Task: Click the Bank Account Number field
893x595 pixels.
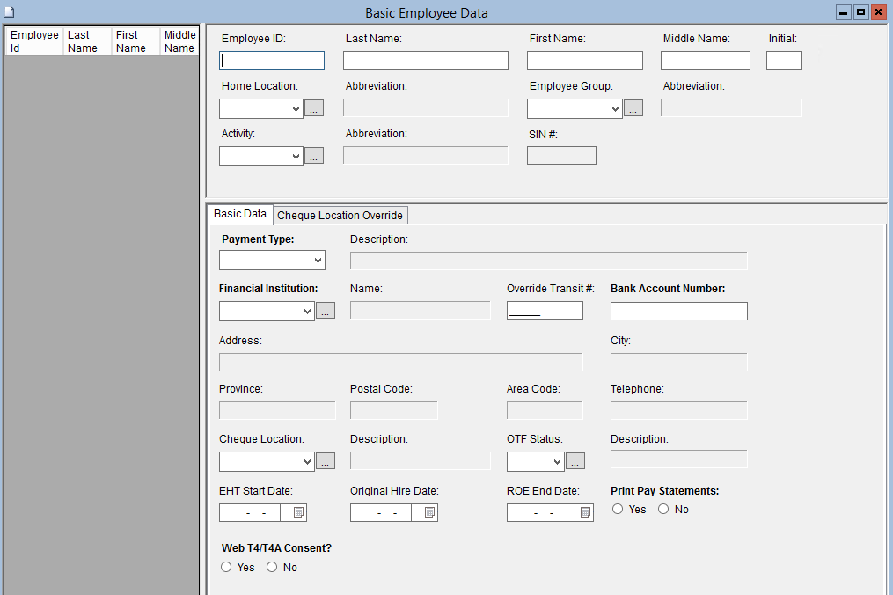Action: click(x=678, y=312)
